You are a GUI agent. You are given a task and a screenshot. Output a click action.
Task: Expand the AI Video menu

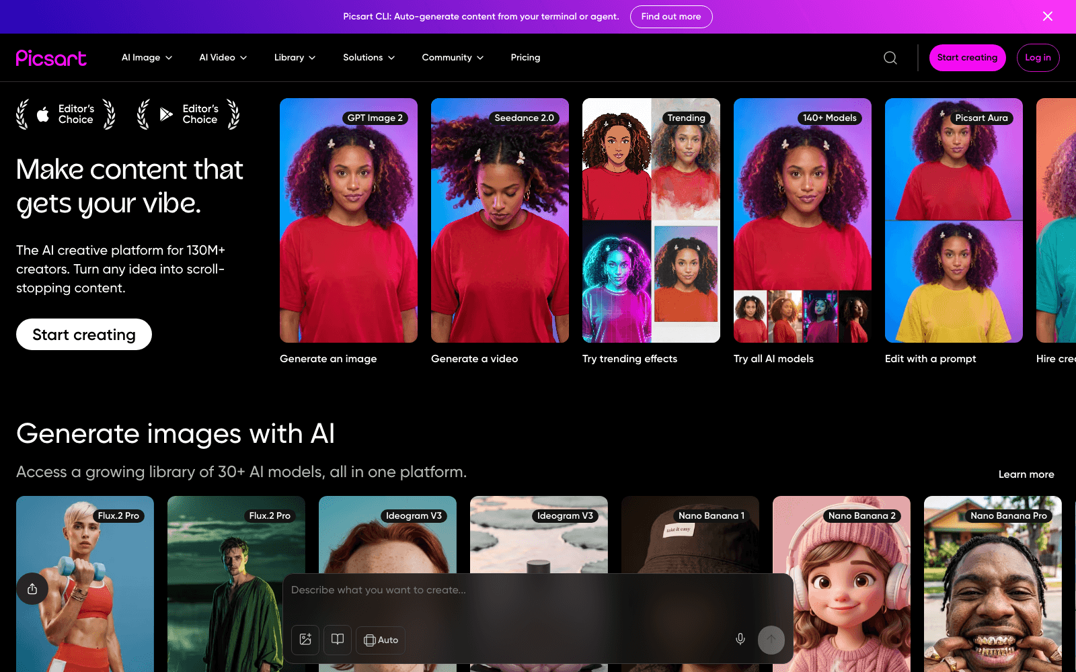pos(223,58)
